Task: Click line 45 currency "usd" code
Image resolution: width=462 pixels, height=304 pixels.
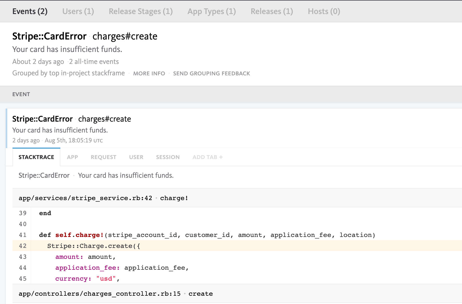Action: [x=87, y=279]
